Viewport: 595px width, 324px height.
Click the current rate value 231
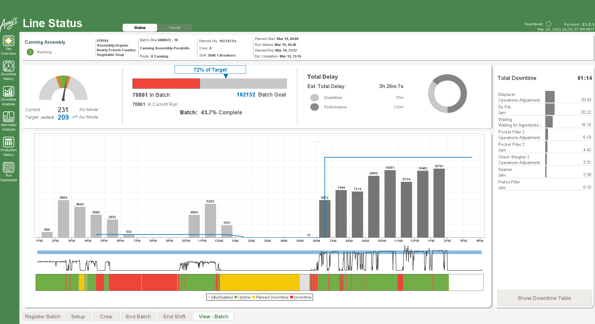point(63,110)
